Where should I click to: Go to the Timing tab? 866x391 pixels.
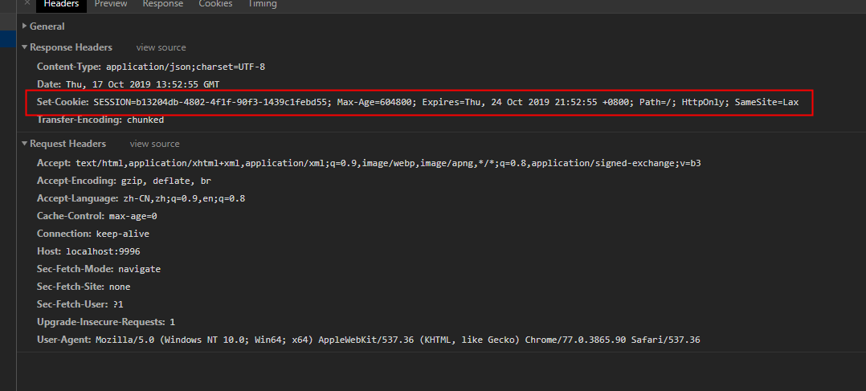(x=263, y=4)
